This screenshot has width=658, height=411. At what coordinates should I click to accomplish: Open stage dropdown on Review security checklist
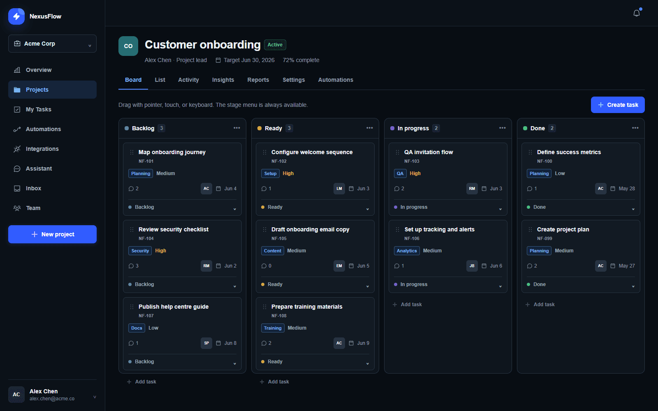click(182, 284)
